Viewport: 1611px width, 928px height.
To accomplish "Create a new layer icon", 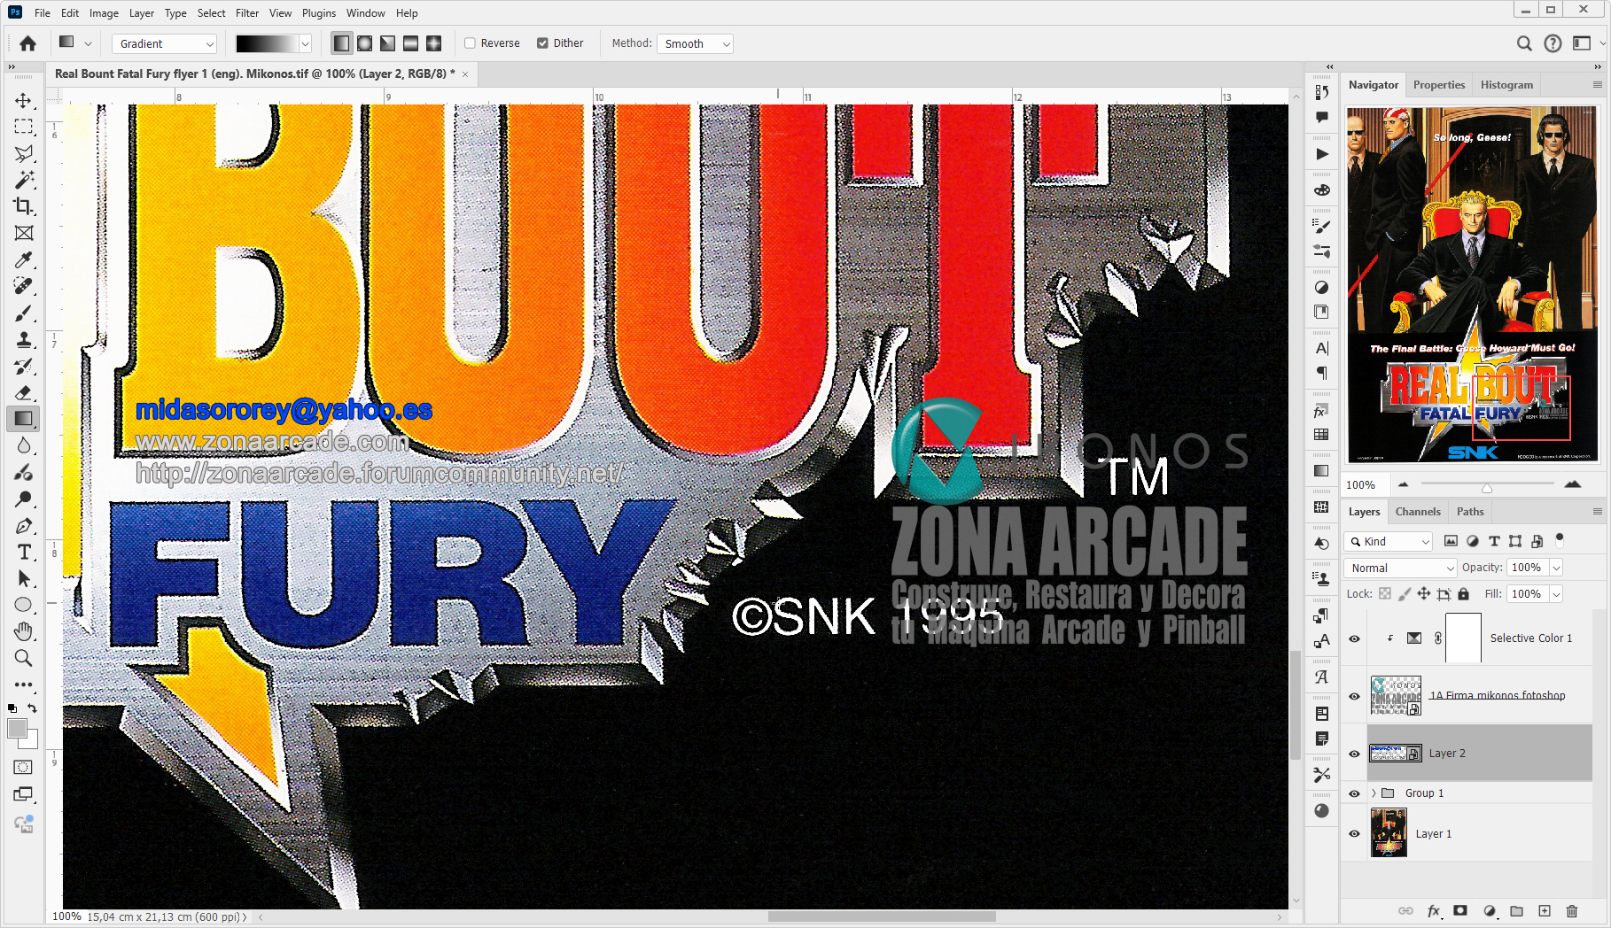I will pyautogui.click(x=1545, y=910).
